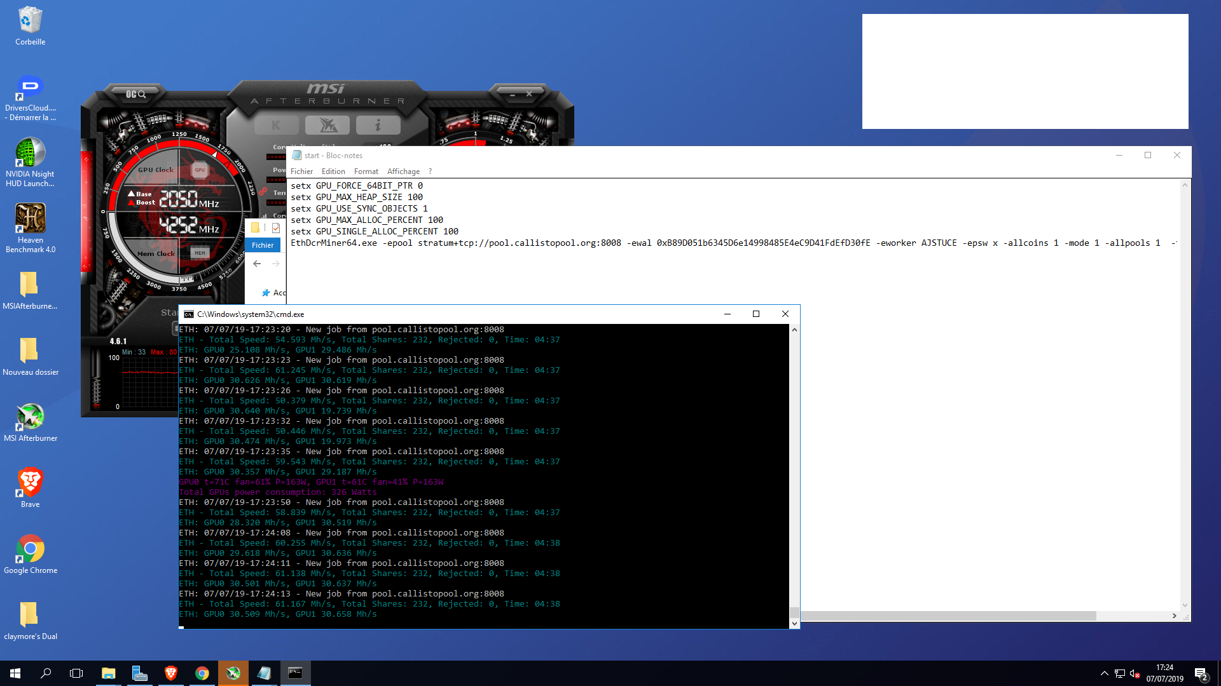Click the Explorer back arrow

[257, 264]
